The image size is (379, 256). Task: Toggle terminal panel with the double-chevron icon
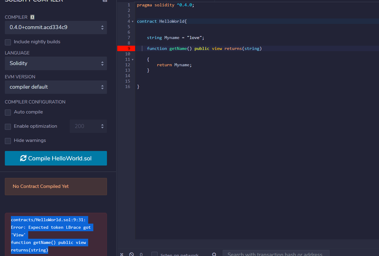tap(122, 254)
